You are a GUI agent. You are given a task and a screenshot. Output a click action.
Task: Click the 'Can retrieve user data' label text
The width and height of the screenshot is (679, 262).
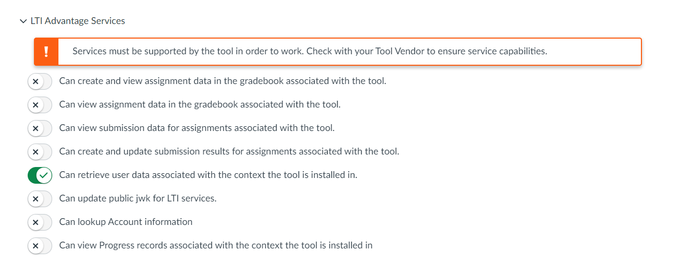pos(208,175)
